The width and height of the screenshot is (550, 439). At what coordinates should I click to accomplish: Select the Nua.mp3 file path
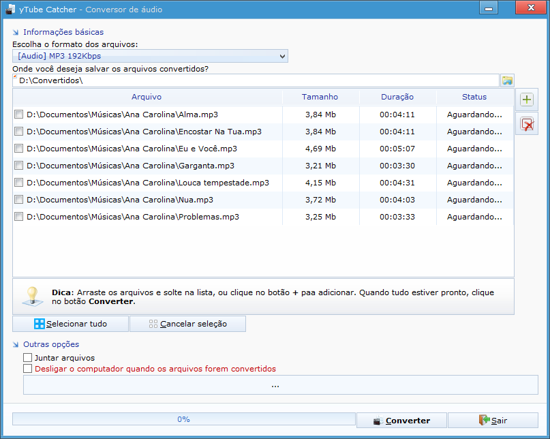tap(120, 200)
